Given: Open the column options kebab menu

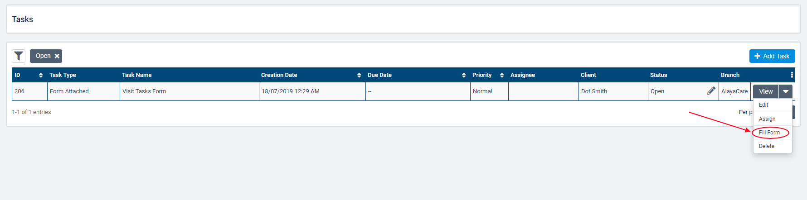Looking at the screenshot, I should [x=792, y=75].
